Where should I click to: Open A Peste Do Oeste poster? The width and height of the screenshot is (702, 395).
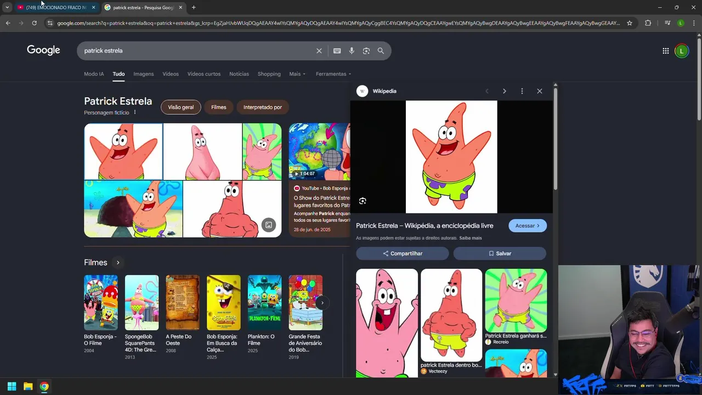(x=183, y=302)
